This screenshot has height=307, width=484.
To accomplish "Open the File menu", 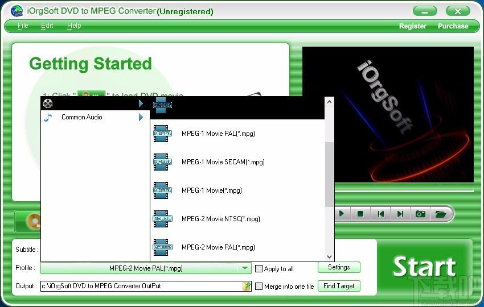I will pos(23,26).
